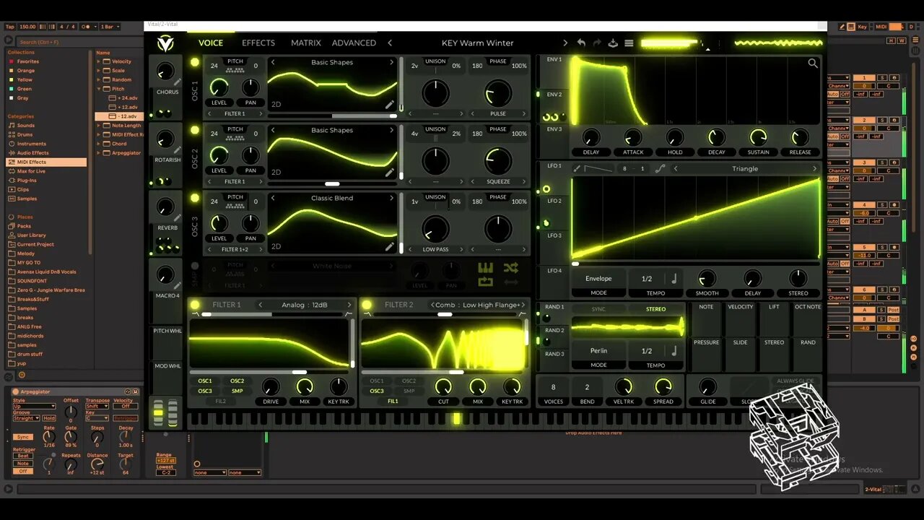Screen dimensions: 924x520
Task: Click the redo arrow in Vital header
Action: tap(597, 43)
